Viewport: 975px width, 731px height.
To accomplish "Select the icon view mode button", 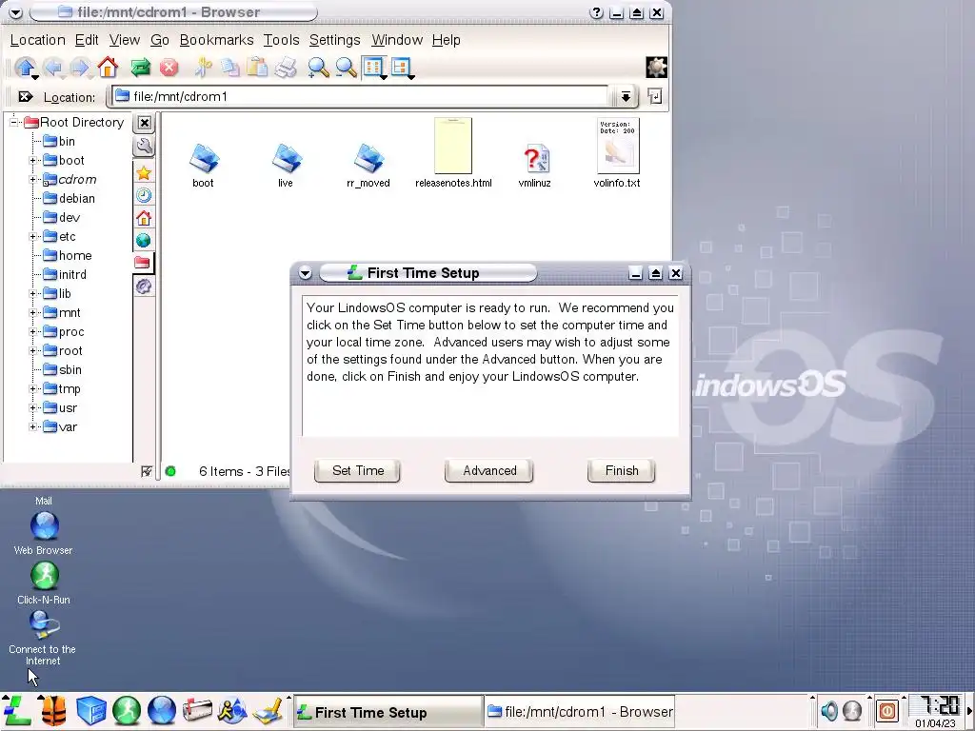I will (x=373, y=68).
